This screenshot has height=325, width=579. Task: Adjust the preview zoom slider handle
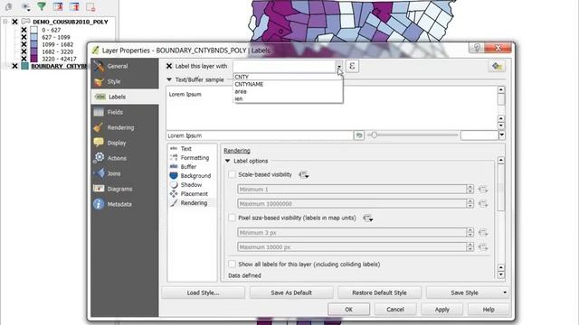click(374, 135)
